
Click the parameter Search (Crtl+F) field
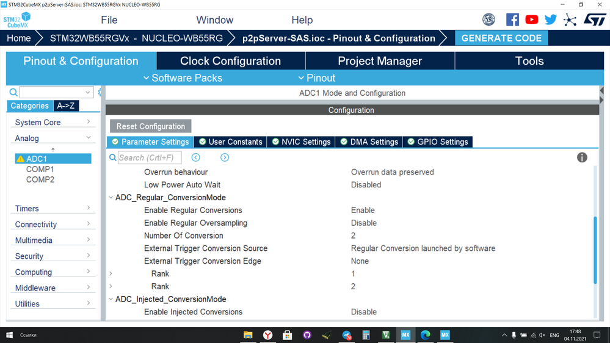150,157
